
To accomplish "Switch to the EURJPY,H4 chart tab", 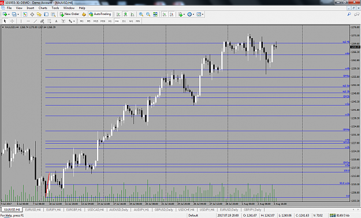I will point(53,210).
